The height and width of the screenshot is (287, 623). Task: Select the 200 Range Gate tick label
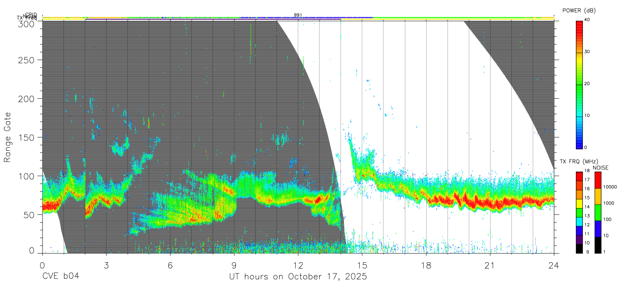[x=27, y=98]
